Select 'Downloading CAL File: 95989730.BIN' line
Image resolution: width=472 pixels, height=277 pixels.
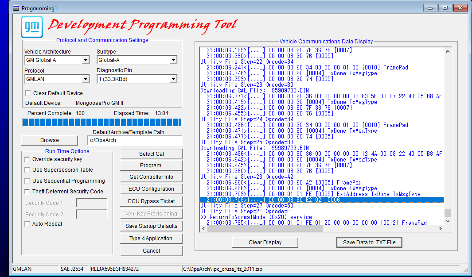coord(255,90)
